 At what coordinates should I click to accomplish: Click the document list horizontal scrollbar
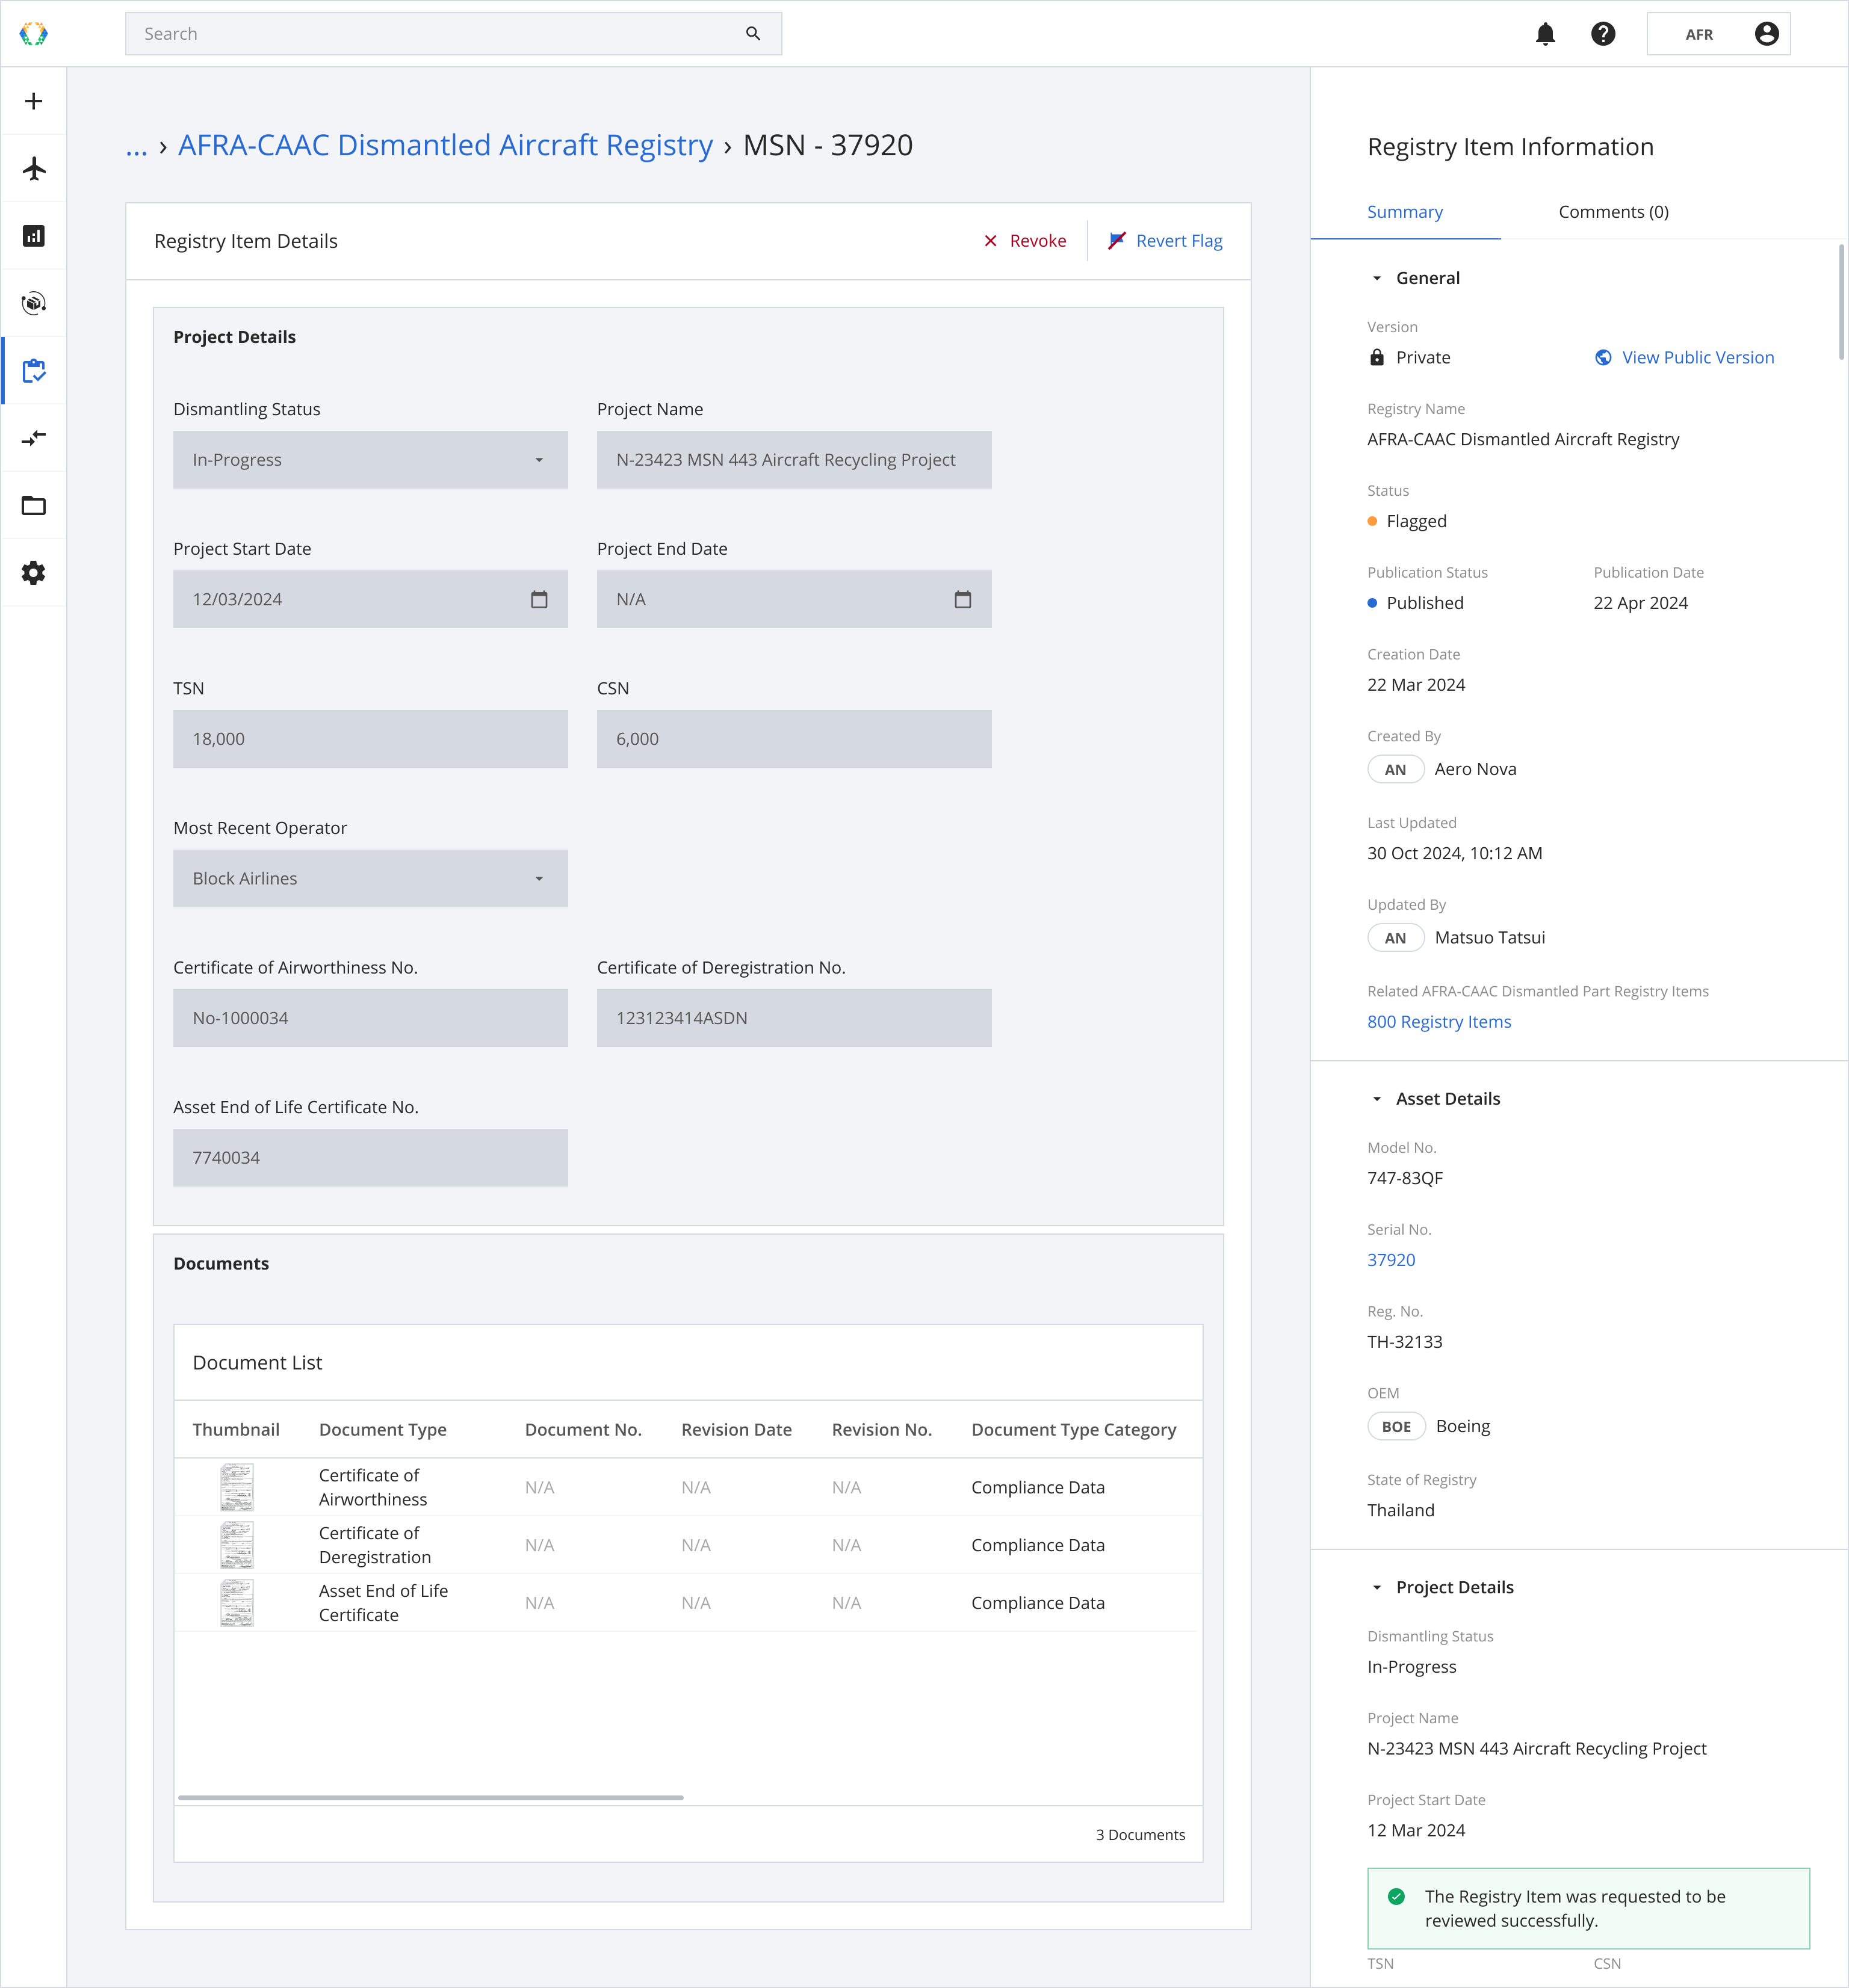[430, 1798]
